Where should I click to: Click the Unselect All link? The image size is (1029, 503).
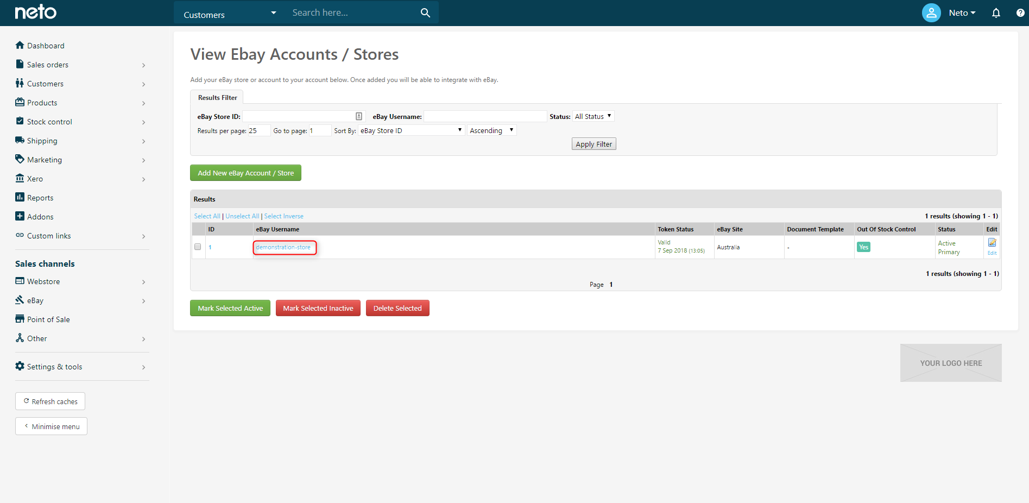pos(242,216)
